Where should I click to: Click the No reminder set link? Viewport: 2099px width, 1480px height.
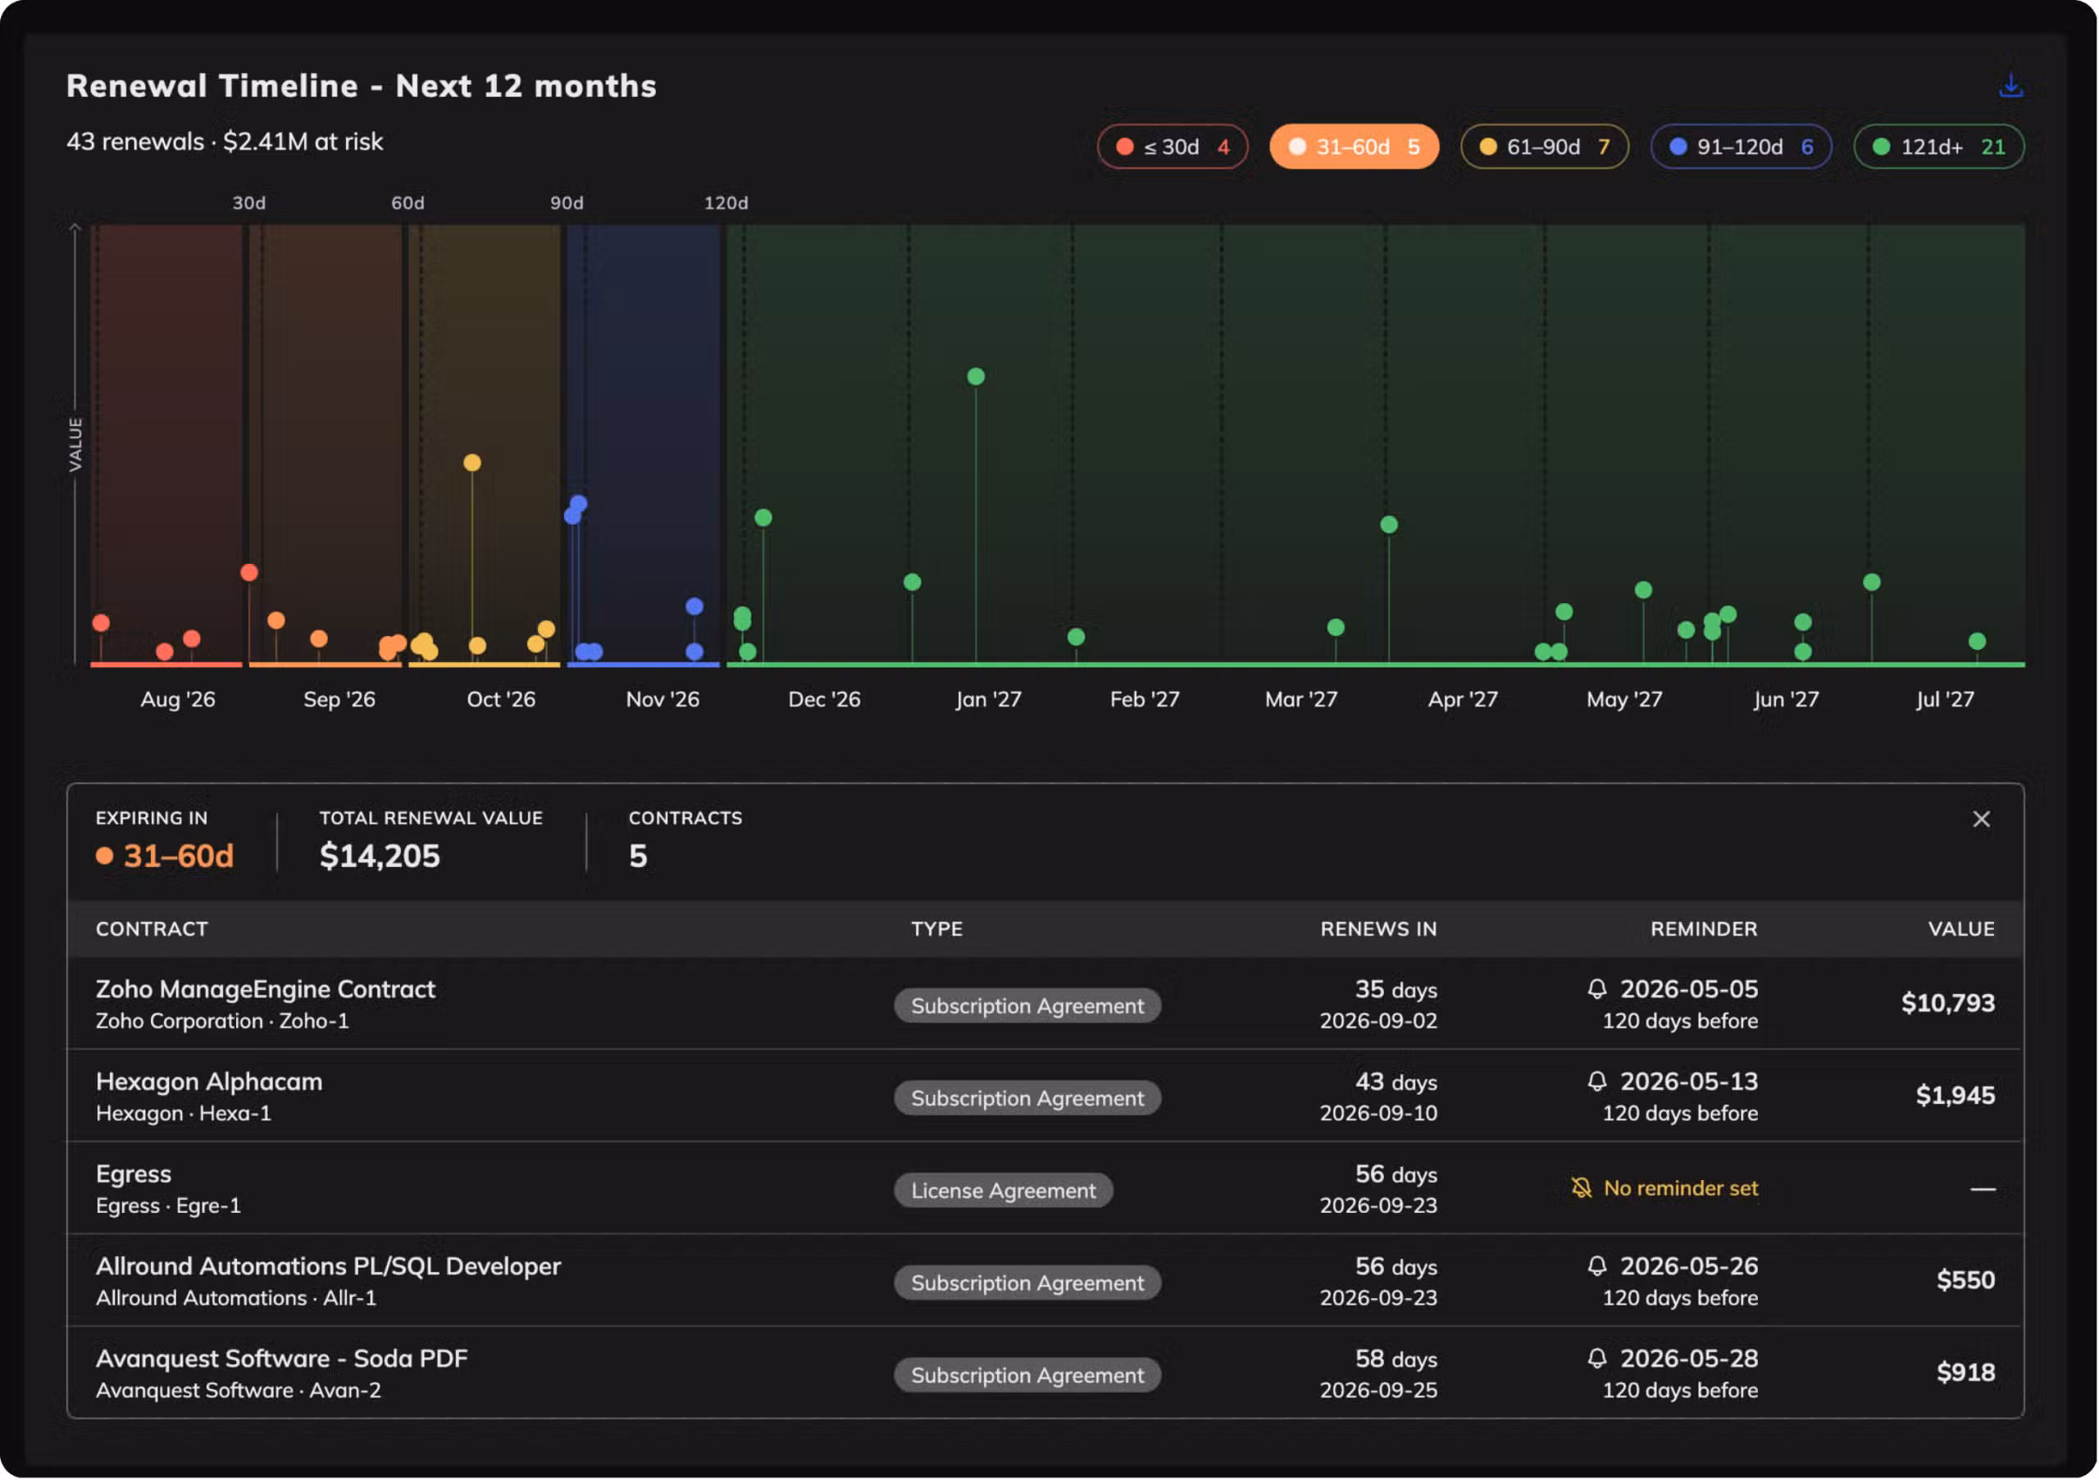pyautogui.click(x=1680, y=1187)
